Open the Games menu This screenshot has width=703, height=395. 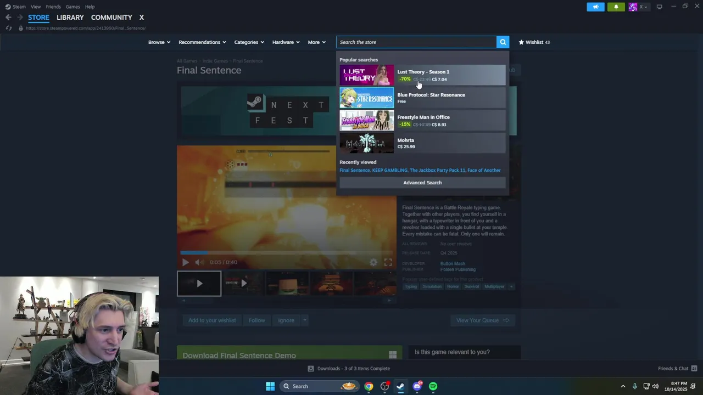click(73, 7)
